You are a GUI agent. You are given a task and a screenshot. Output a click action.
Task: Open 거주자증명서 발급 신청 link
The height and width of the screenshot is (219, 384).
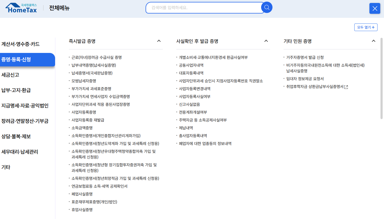pos(305,58)
